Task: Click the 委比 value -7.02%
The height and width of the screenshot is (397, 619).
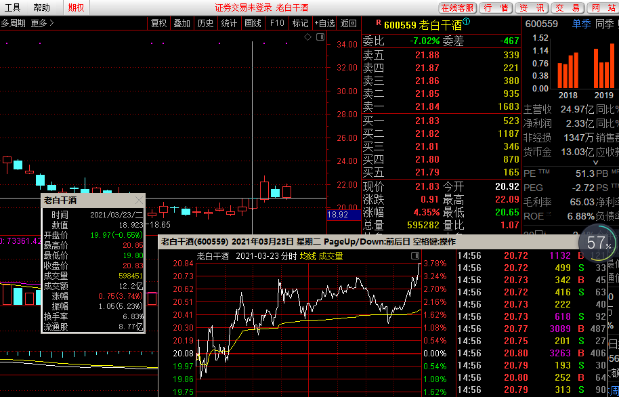Action: click(424, 40)
